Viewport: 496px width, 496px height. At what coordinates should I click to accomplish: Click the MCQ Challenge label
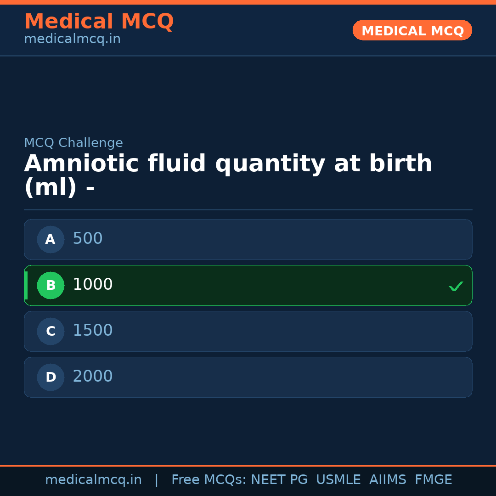point(73,143)
